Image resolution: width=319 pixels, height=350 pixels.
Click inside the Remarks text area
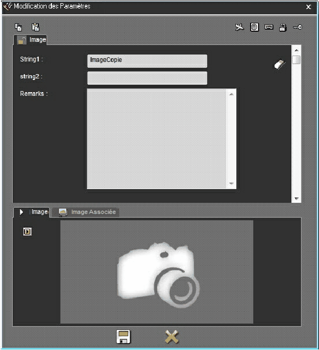coord(157,139)
